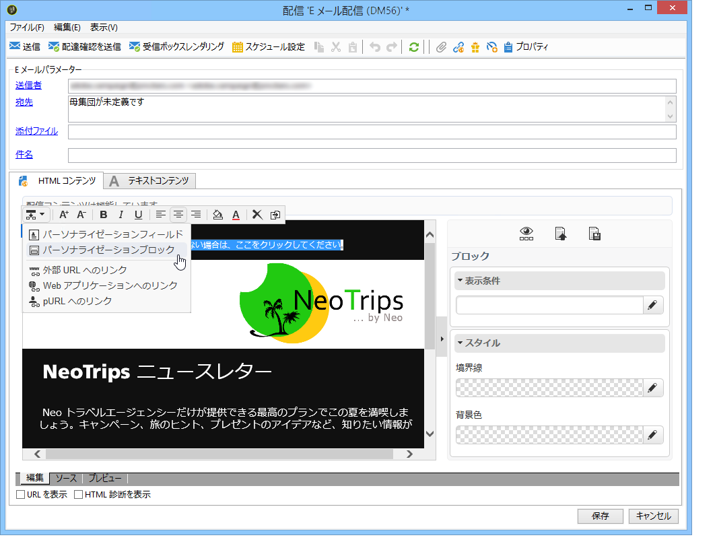Collapse the 表示条件 section

pyautogui.click(x=559, y=281)
